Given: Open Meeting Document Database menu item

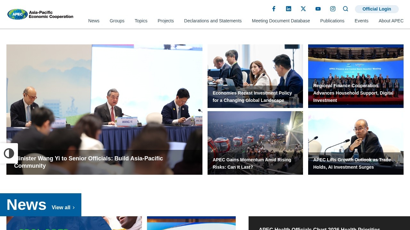Looking at the screenshot, I should [x=281, y=21].
